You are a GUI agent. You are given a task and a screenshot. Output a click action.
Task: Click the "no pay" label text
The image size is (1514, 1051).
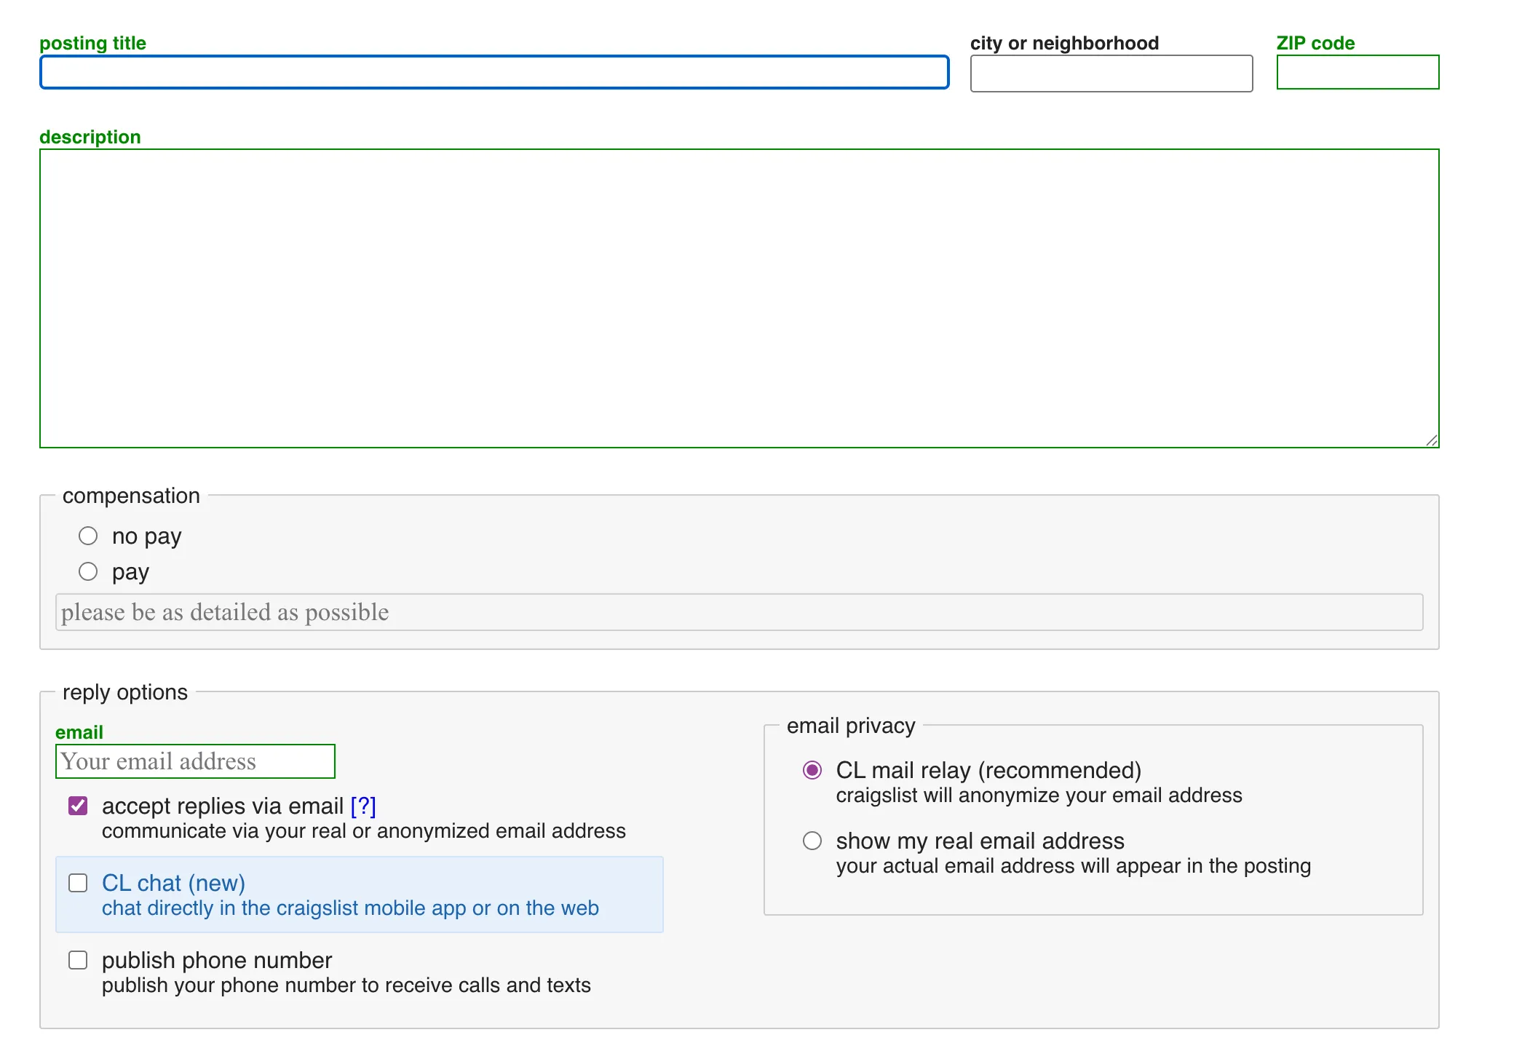coord(146,536)
